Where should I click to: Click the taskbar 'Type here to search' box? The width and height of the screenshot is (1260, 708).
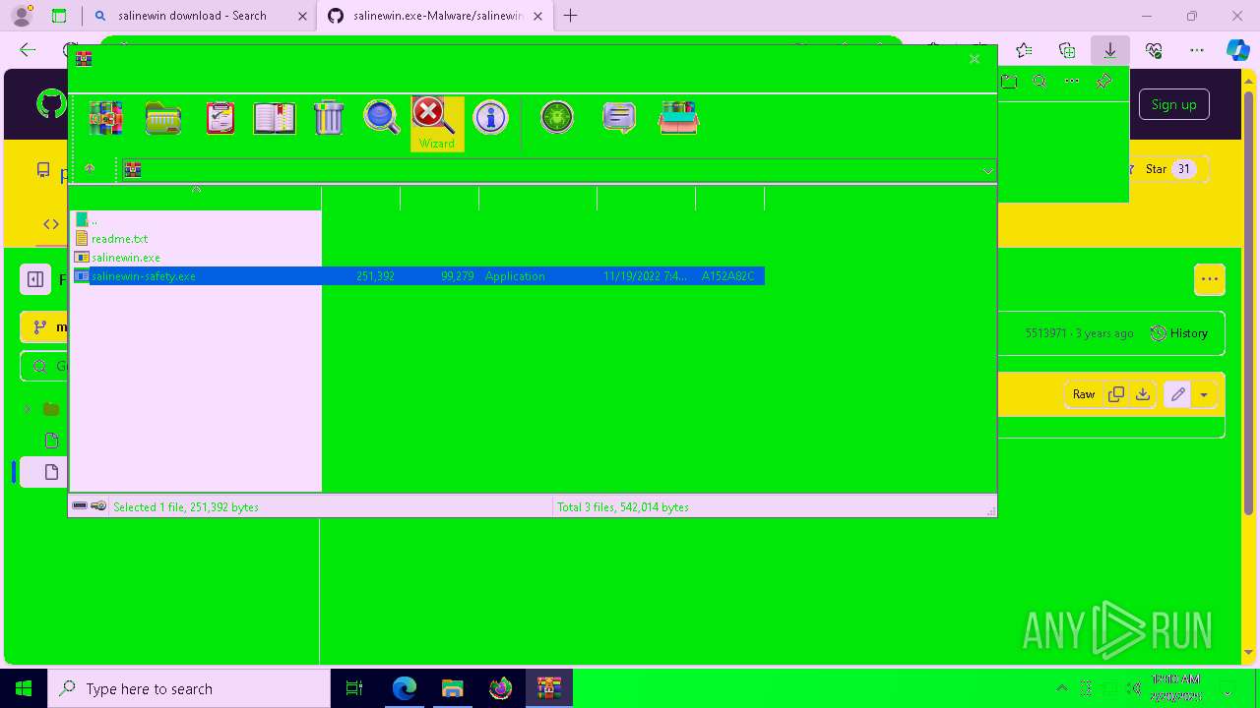188,688
